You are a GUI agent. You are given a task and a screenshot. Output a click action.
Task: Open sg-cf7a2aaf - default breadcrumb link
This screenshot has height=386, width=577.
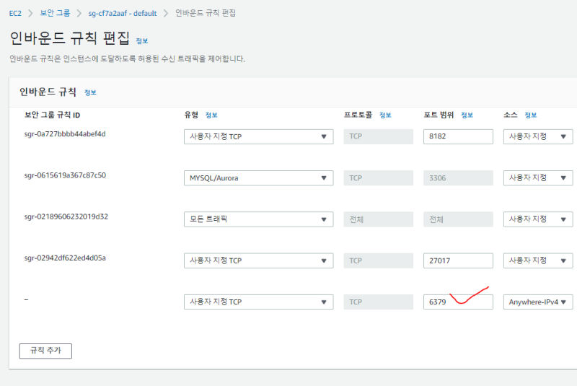coord(124,13)
